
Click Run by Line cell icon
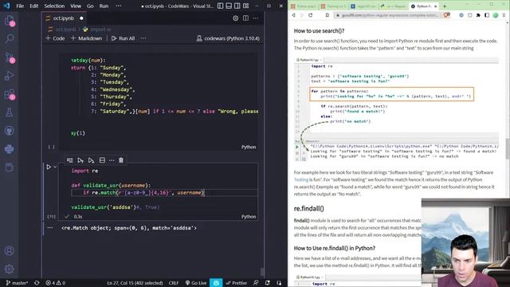70,160
